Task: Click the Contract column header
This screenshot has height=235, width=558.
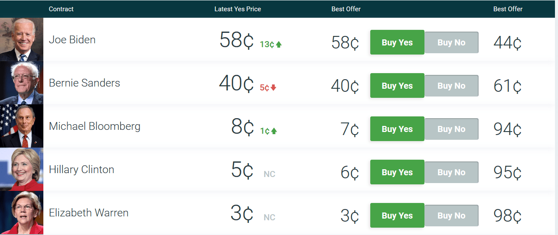Action: tap(61, 9)
